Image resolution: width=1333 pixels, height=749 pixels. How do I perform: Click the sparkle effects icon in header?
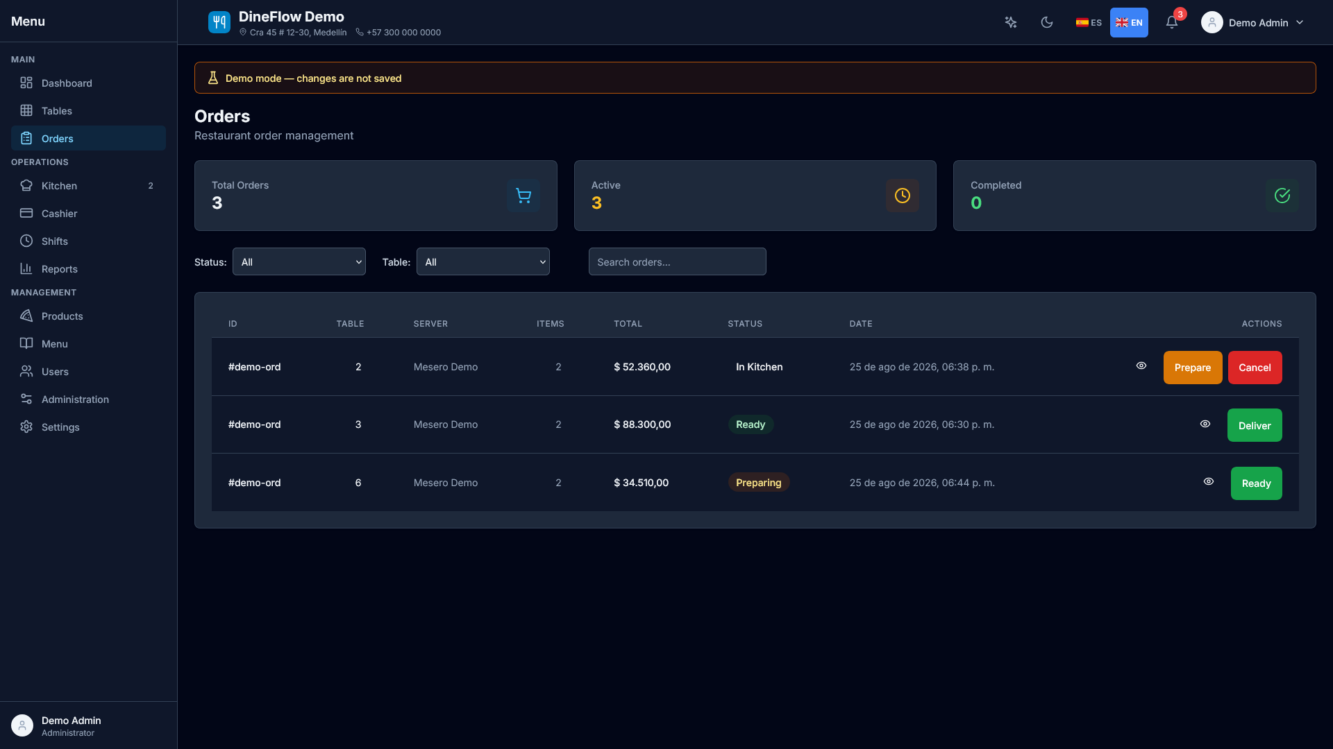1011,22
